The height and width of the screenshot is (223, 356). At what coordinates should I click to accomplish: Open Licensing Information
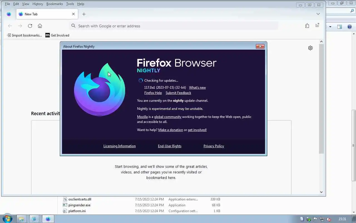tap(120, 146)
